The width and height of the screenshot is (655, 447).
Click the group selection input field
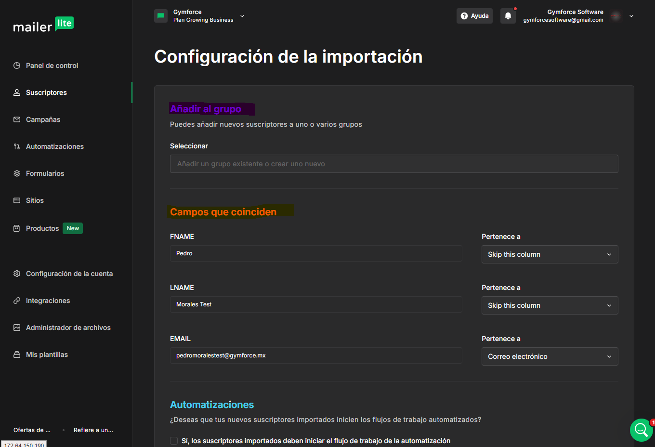(393, 164)
